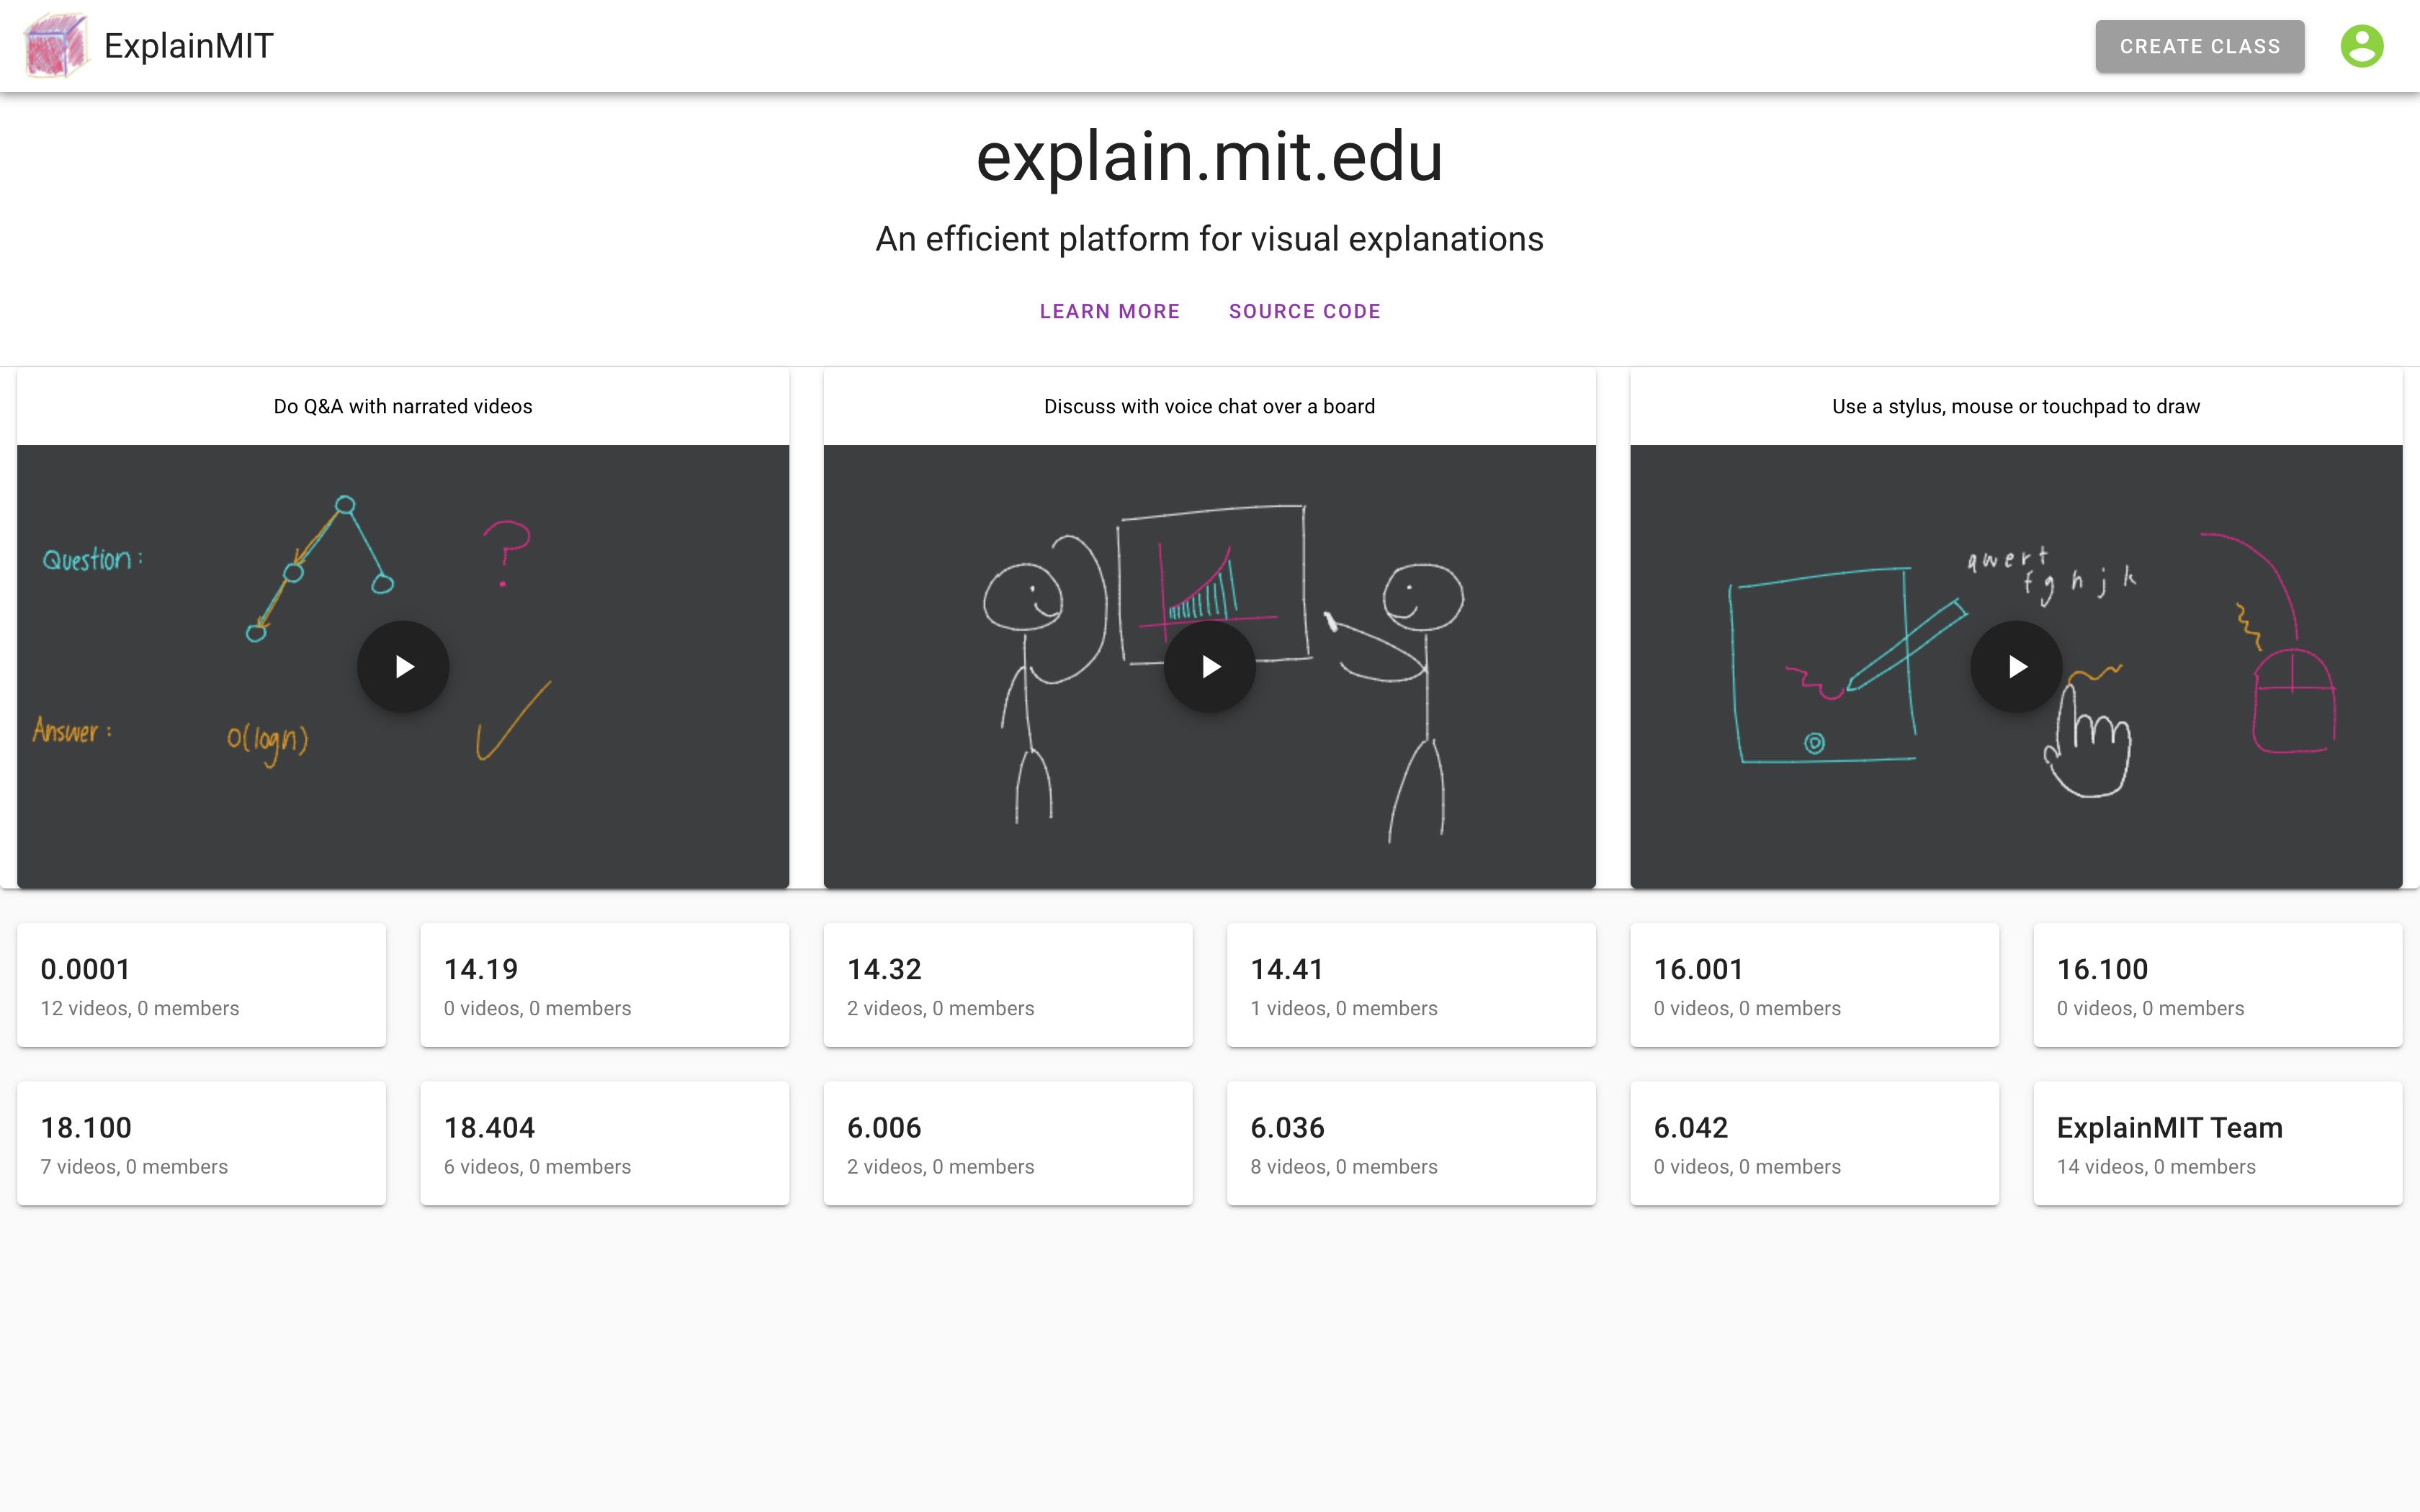The height and width of the screenshot is (1512, 2420).
Task: Open the 14.41 class card
Action: [1412, 984]
